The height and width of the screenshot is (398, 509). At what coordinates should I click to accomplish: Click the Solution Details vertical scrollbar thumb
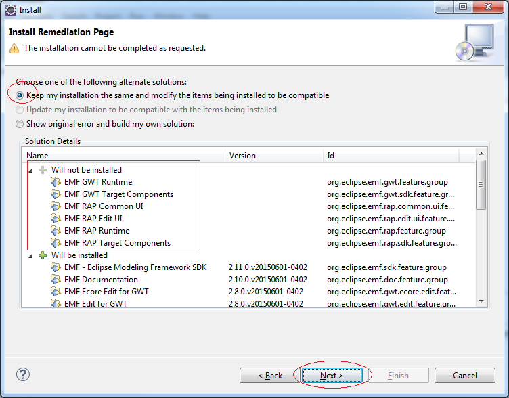coord(481,184)
